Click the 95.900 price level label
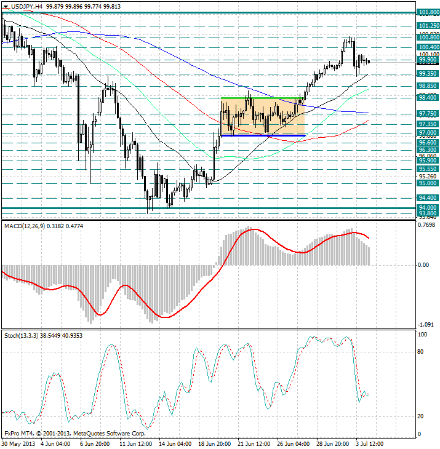 (x=428, y=161)
